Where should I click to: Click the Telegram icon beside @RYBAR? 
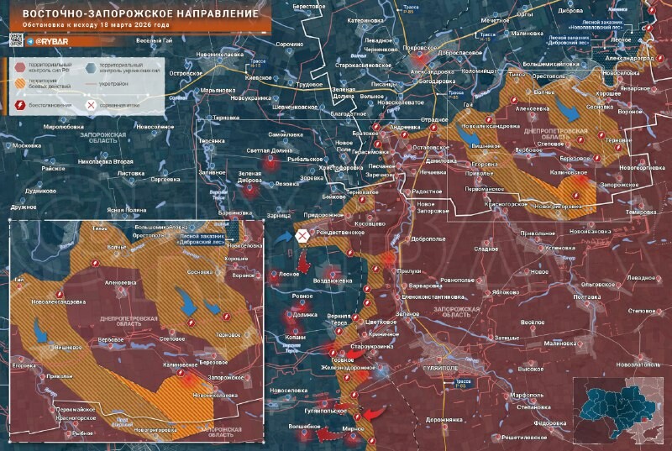[29, 39]
